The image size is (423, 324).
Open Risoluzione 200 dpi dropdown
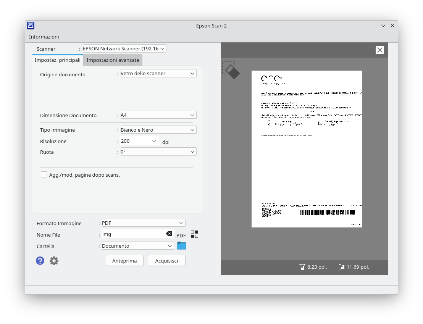[139, 141]
